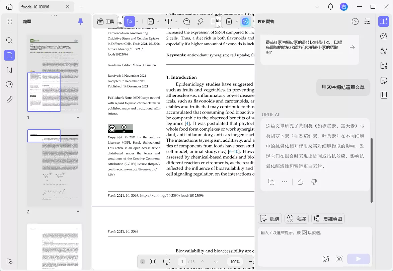This screenshot has height=271, width=393.
Task: Select the page 2 thumbnail
Action: [x=54, y=168]
